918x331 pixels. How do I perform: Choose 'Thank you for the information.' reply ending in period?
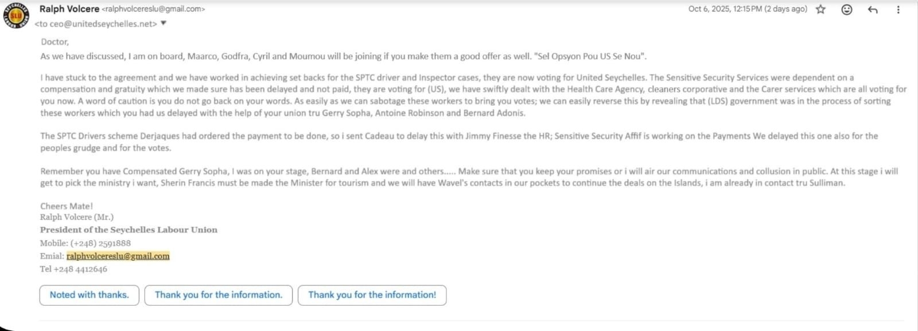click(219, 295)
